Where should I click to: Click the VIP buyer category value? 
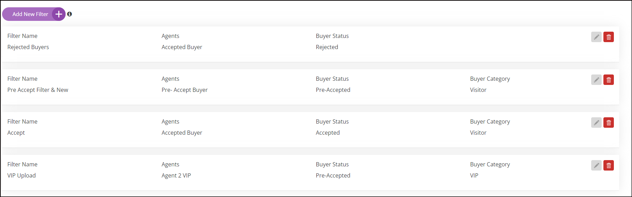[x=474, y=175]
